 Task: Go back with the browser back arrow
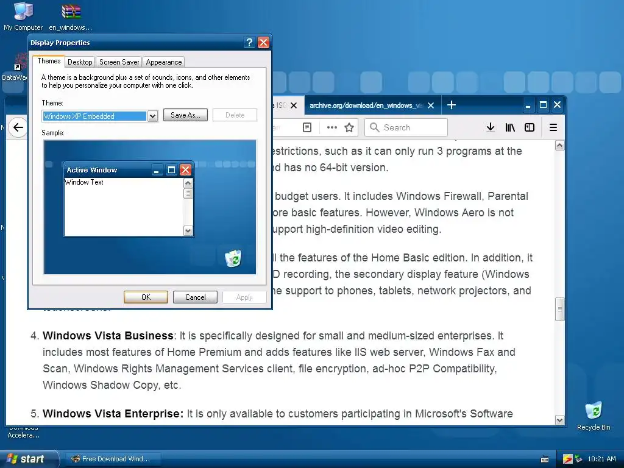[x=18, y=127]
